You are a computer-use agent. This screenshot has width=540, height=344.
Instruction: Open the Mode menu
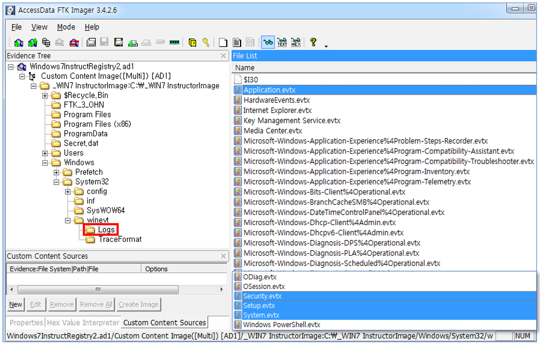[66, 27]
